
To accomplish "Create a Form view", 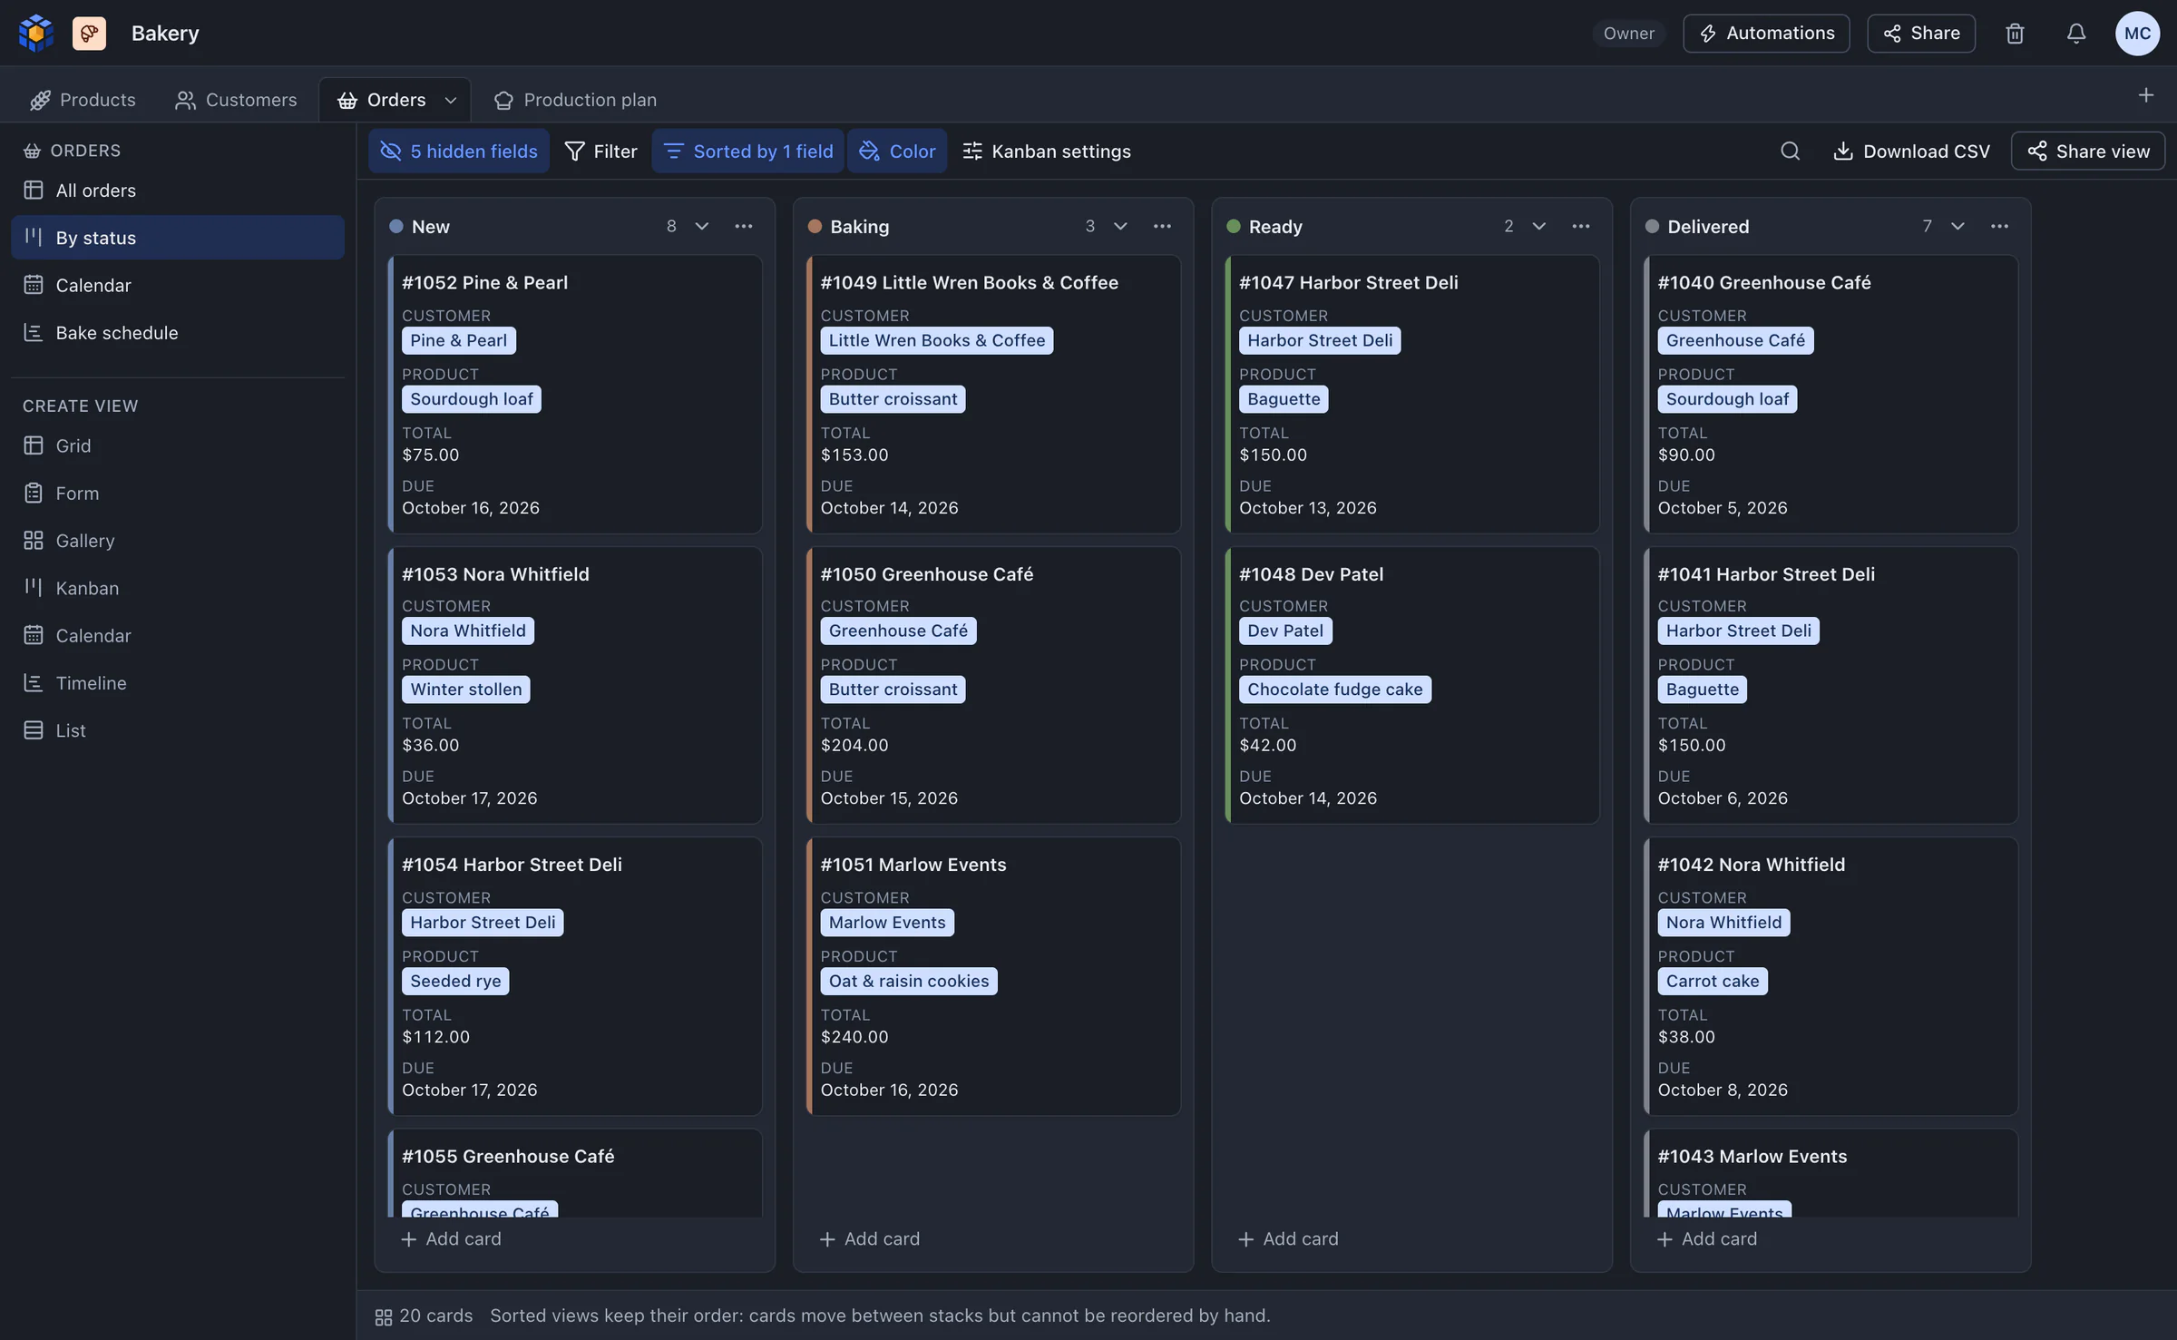I will [x=178, y=494].
